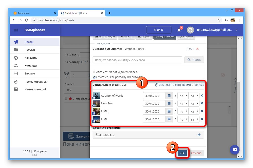
Task: Confirm with the OK button
Action: [182, 153]
